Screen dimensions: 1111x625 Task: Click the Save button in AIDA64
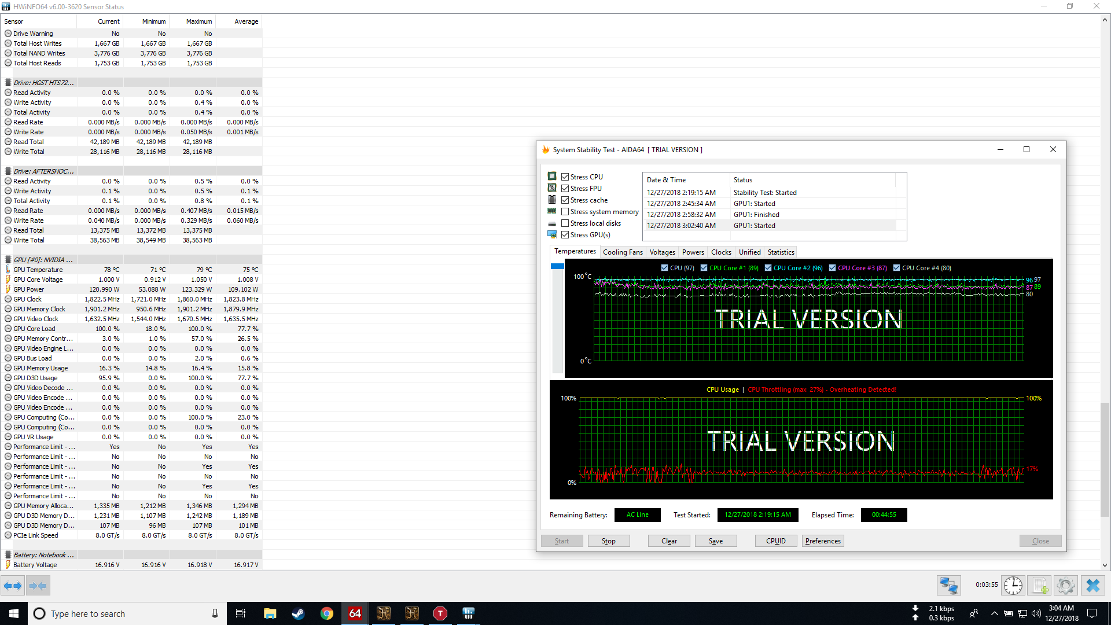click(x=716, y=541)
